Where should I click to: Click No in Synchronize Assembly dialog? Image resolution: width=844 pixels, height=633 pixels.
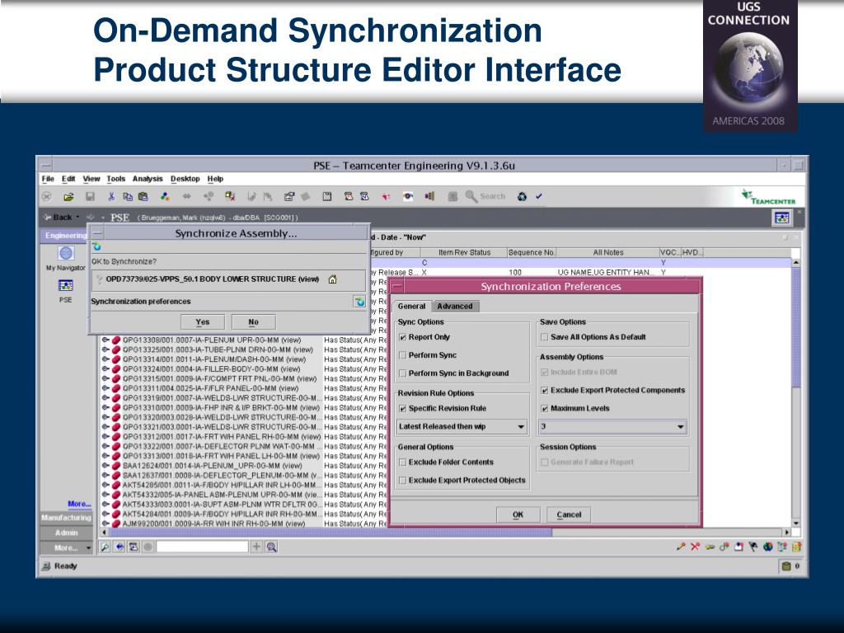[254, 322]
